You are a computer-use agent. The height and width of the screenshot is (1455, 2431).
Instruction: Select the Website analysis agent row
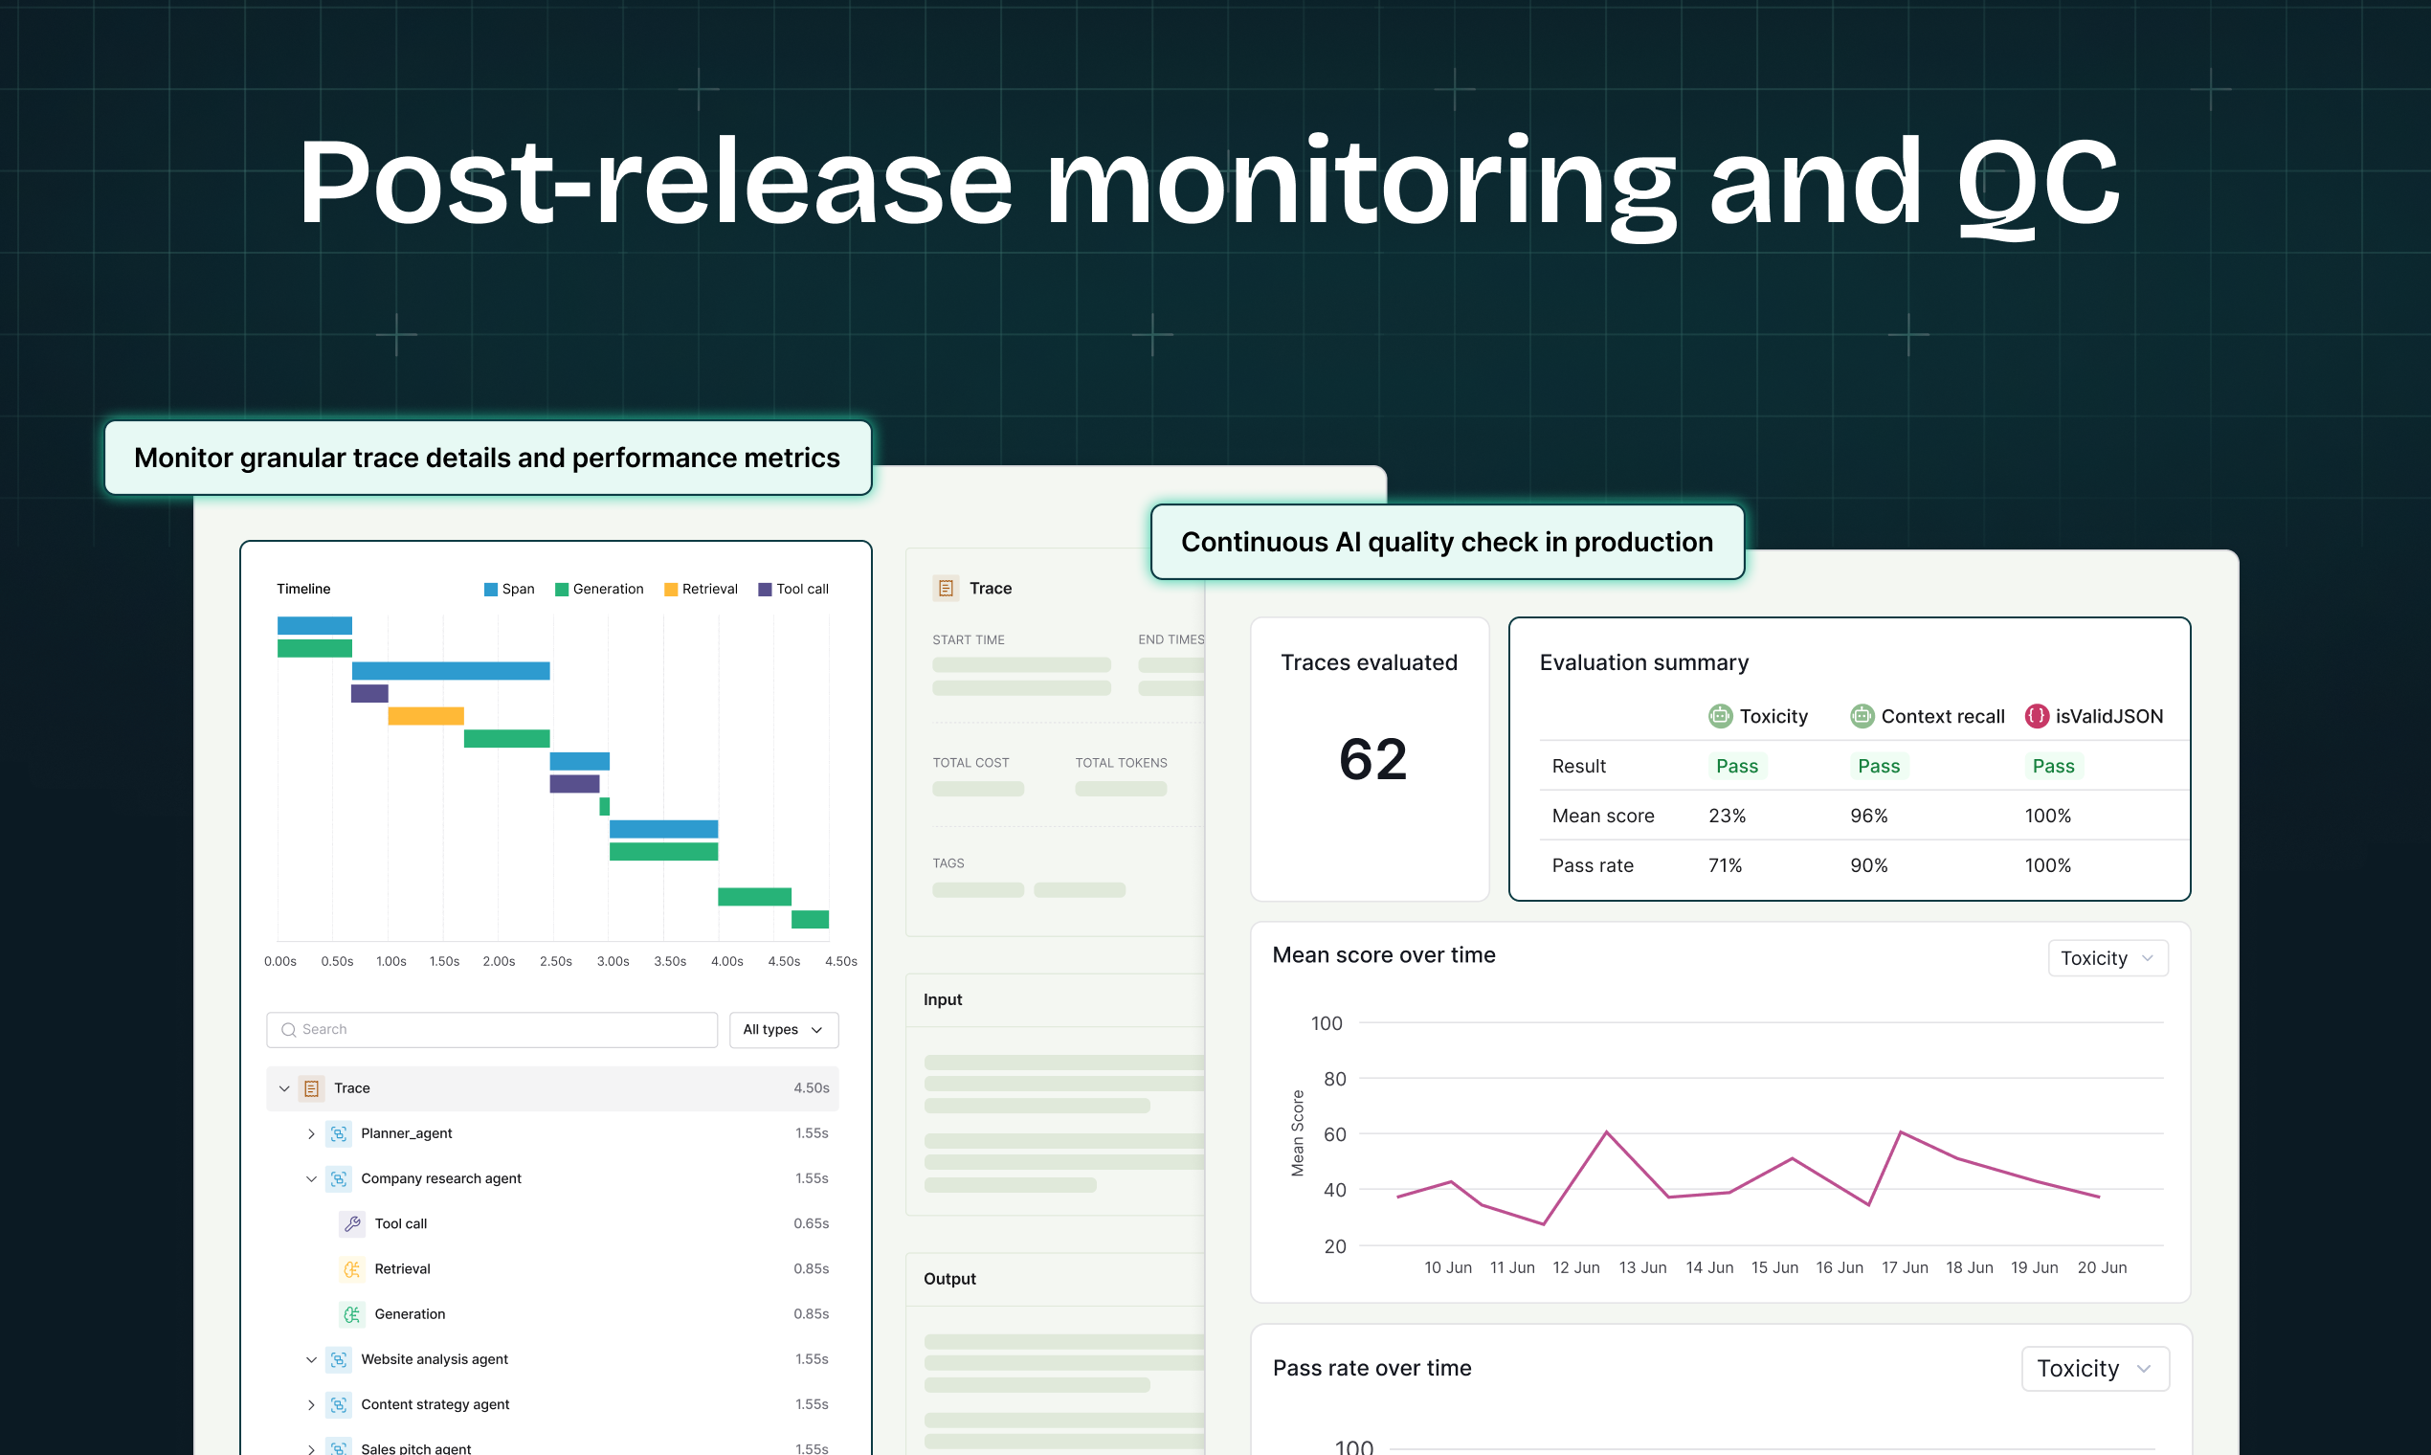pos(435,1359)
